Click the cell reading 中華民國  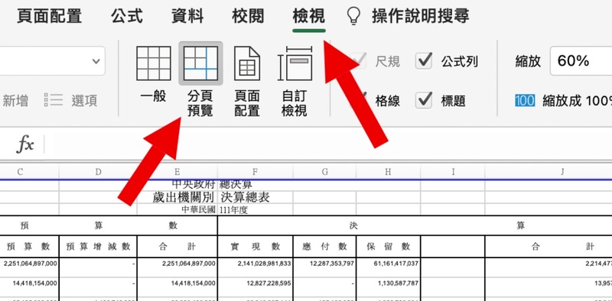177,210
